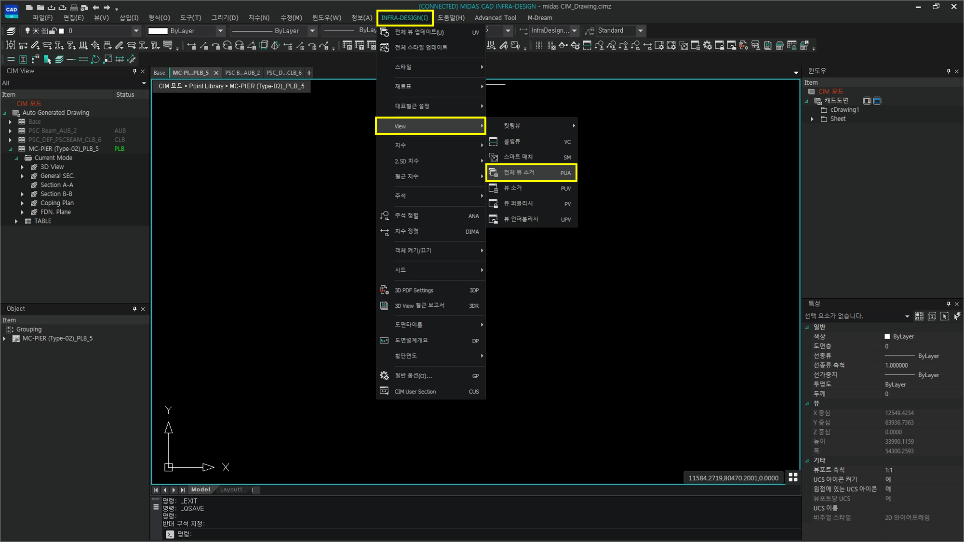This screenshot has height=542, width=964.
Task: Pin the Object panel
Action: click(x=134, y=309)
